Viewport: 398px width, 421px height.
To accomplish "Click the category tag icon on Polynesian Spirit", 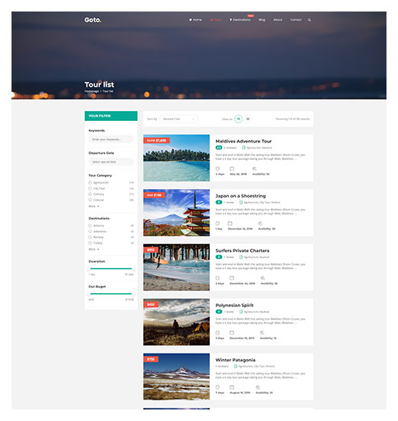I will tap(241, 312).
